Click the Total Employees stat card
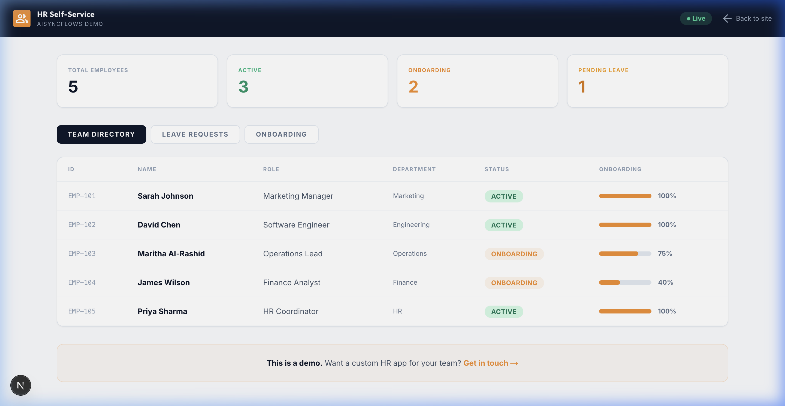This screenshot has height=406, width=785. tap(137, 81)
